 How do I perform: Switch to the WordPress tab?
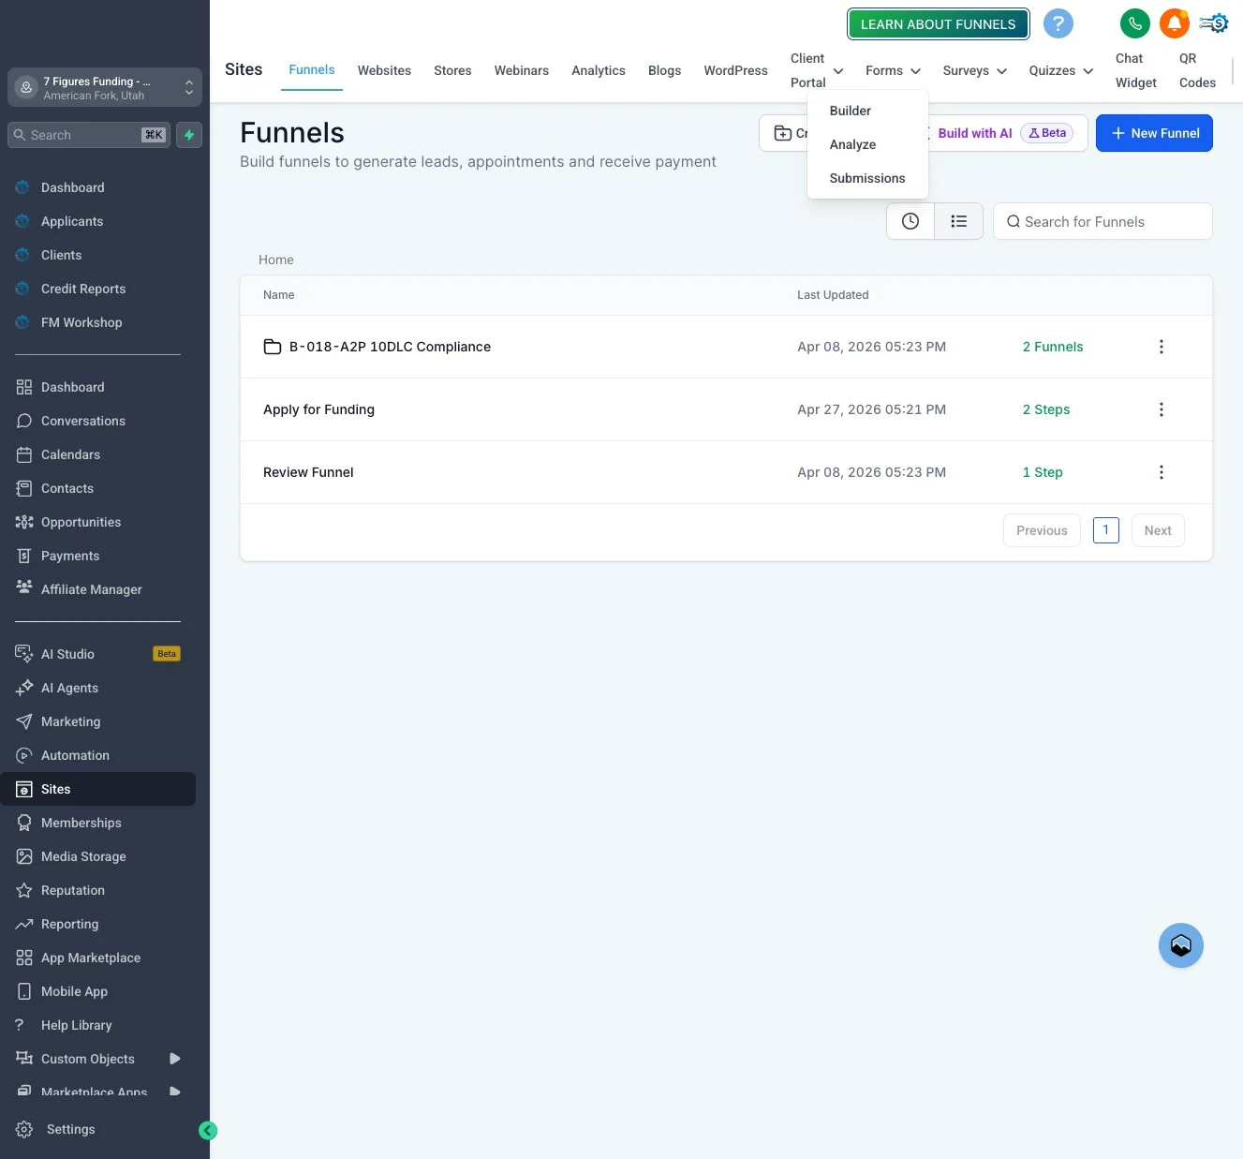pos(735,70)
